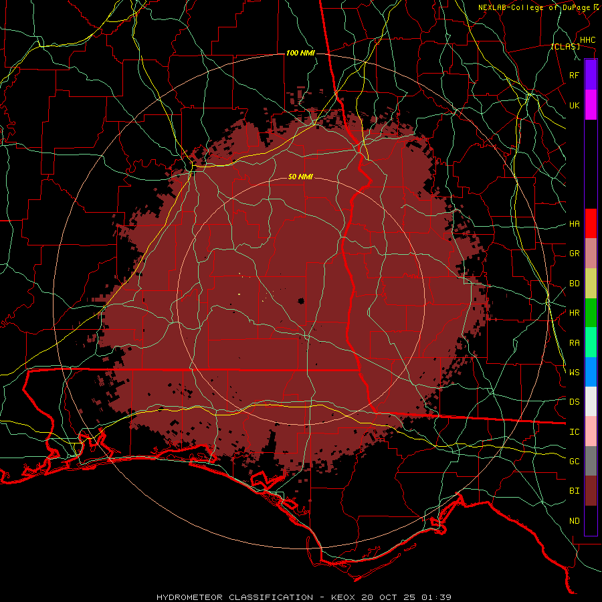The height and width of the screenshot is (602, 602).
Task: Click the purple RF legend color swatch
Action: click(x=591, y=75)
